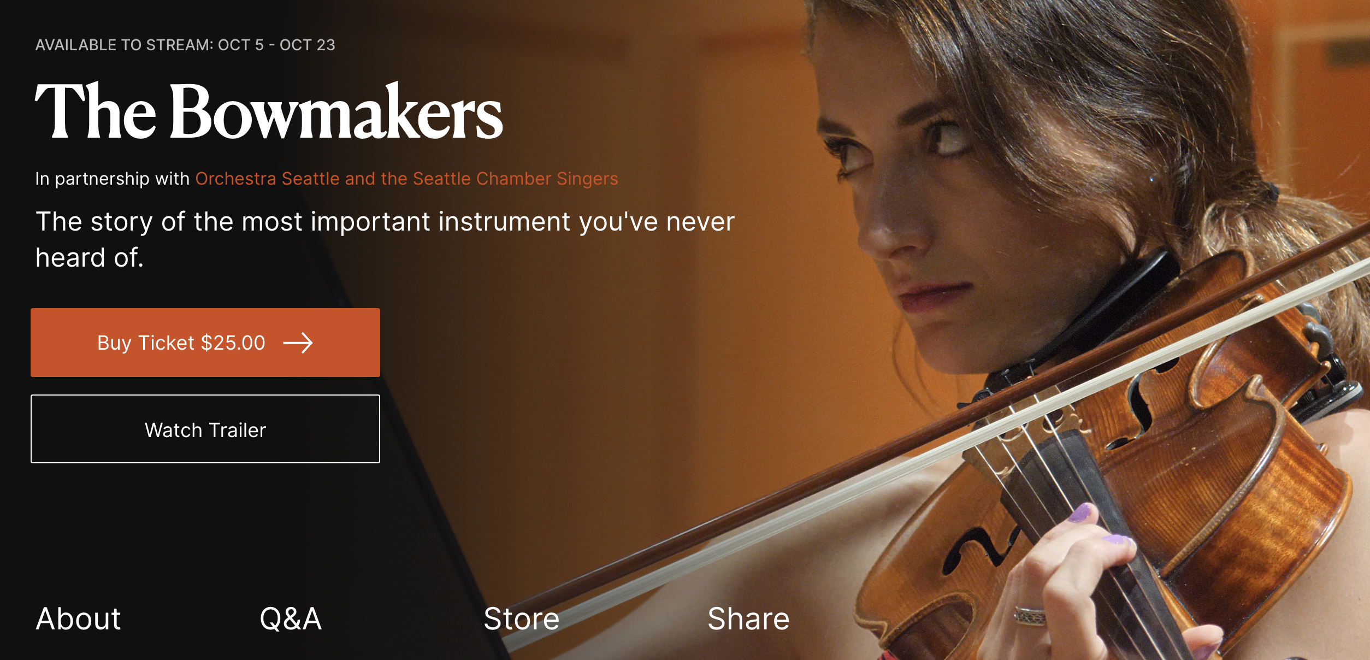Click the "In partnership with" label
Screen dimensions: 1370x660
tap(112, 179)
